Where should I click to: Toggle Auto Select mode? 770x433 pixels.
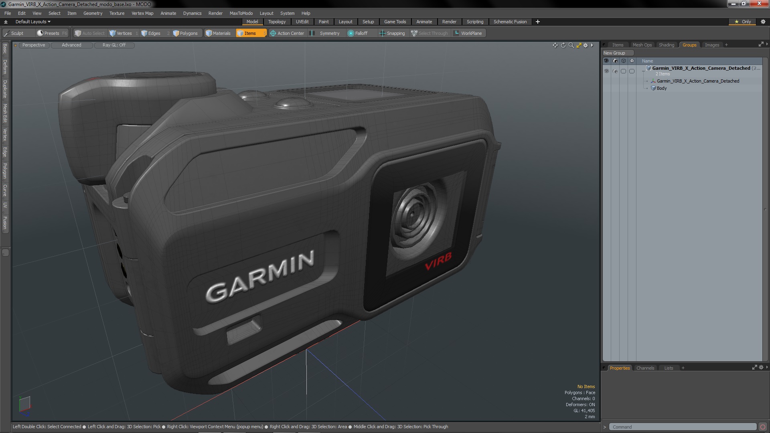pyautogui.click(x=90, y=33)
